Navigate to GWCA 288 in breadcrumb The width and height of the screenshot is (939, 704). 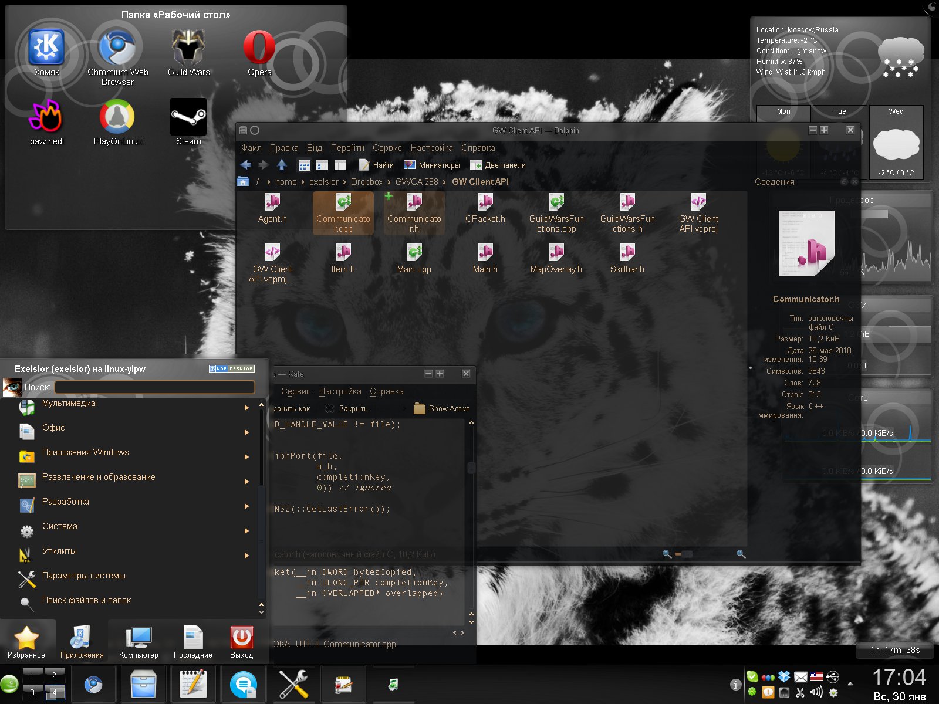(x=417, y=182)
